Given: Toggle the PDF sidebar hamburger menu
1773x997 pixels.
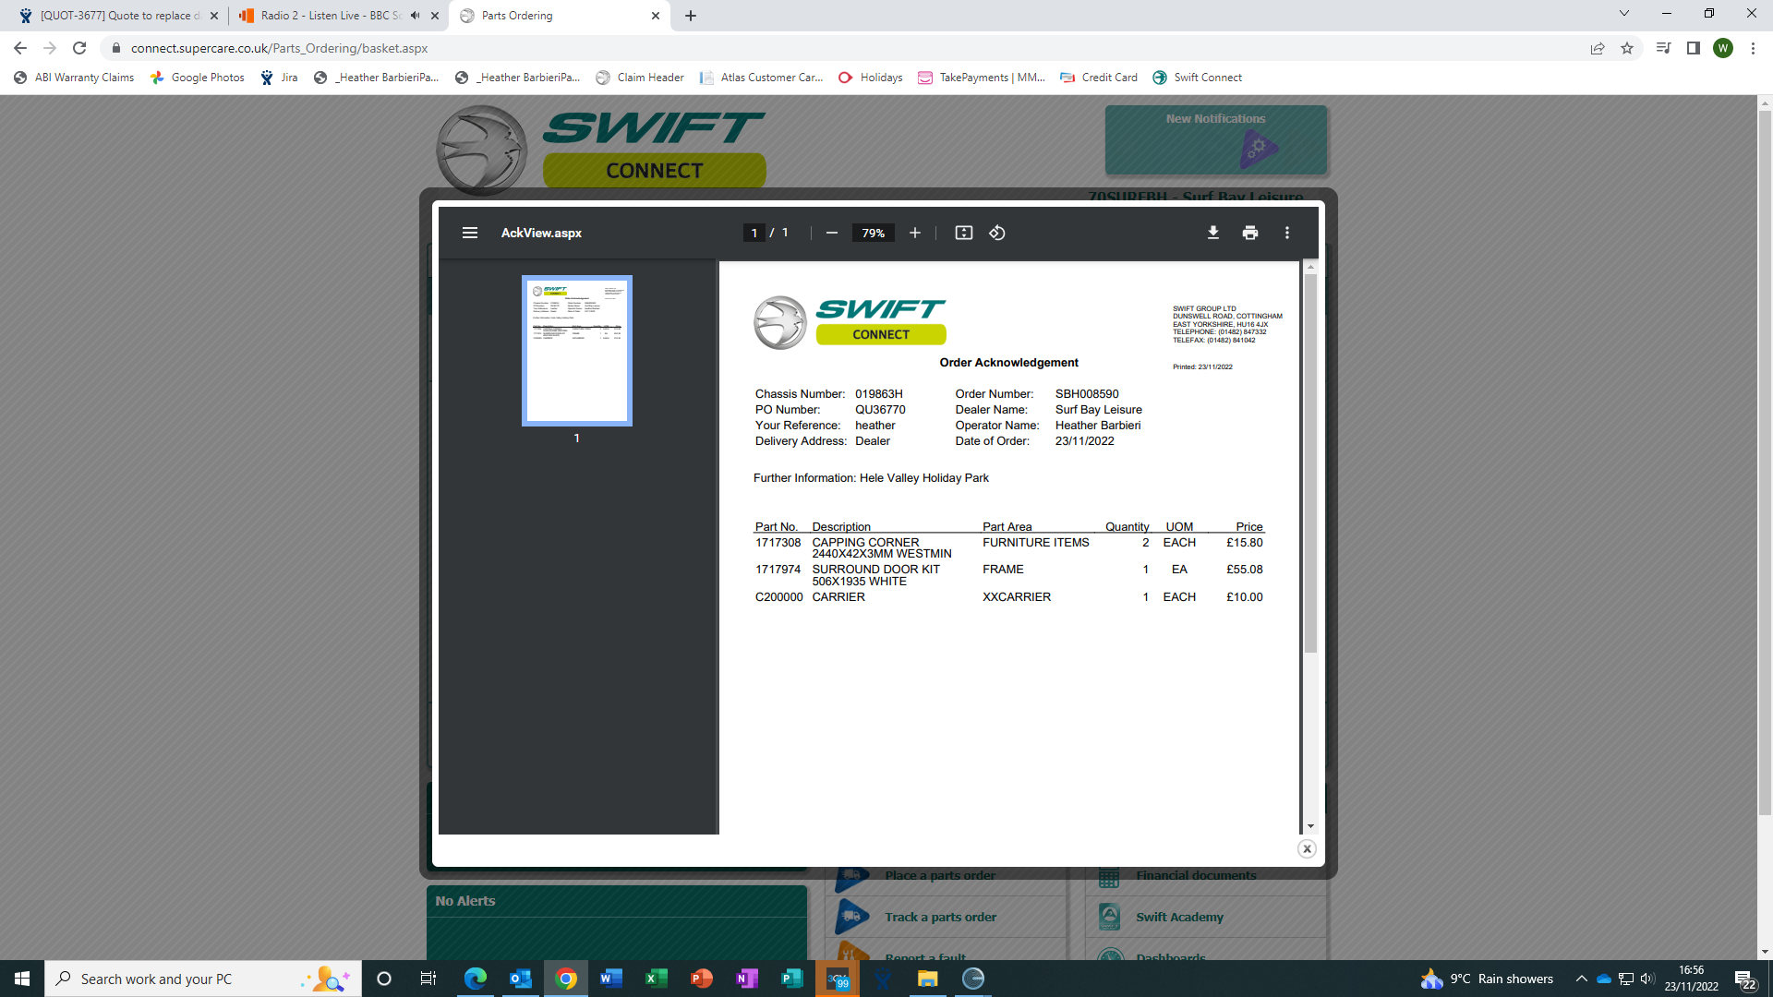Looking at the screenshot, I should pos(470,233).
